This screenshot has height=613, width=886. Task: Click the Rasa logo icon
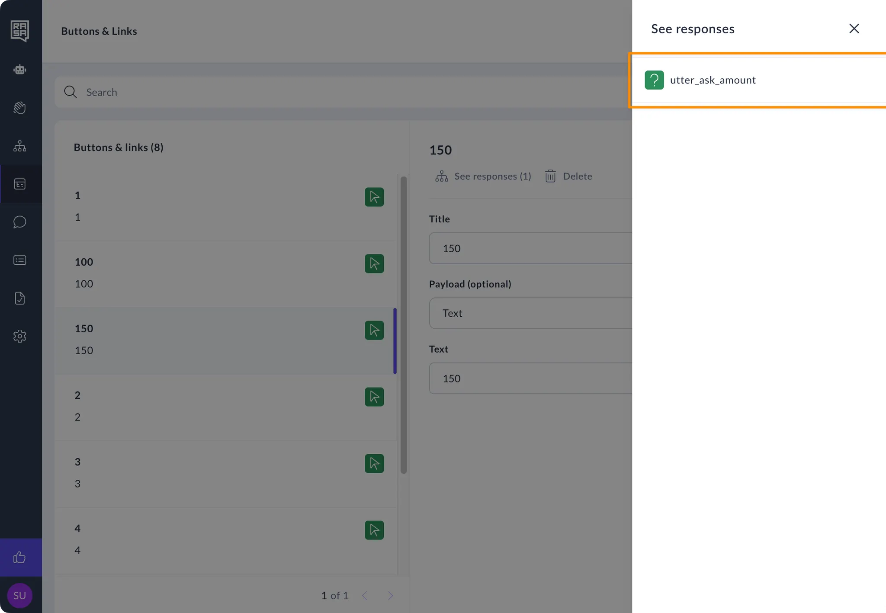pyautogui.click(x=20, y=31)
